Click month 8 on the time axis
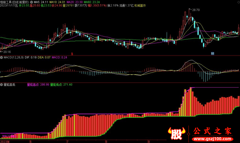Image resolution: width=240 pixels, height=143 pixels. point(106,142)
